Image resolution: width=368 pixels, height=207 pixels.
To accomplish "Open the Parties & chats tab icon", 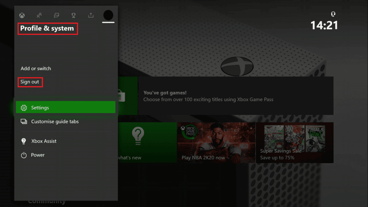I will coord(56,15).
